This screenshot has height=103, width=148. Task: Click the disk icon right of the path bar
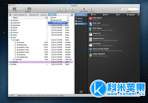click(72, 15)
